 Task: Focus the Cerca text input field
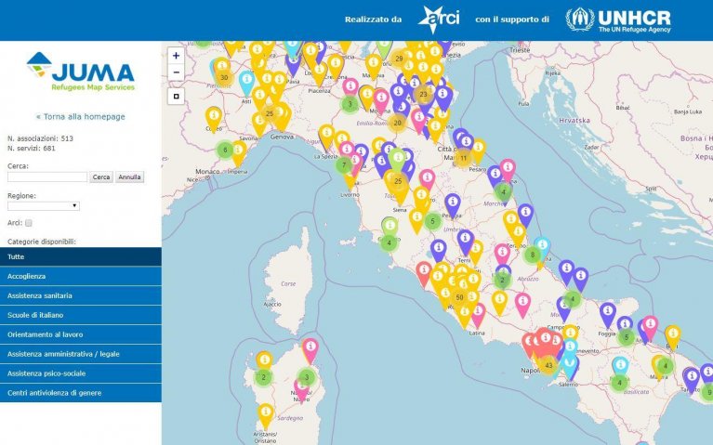[47, 177]
